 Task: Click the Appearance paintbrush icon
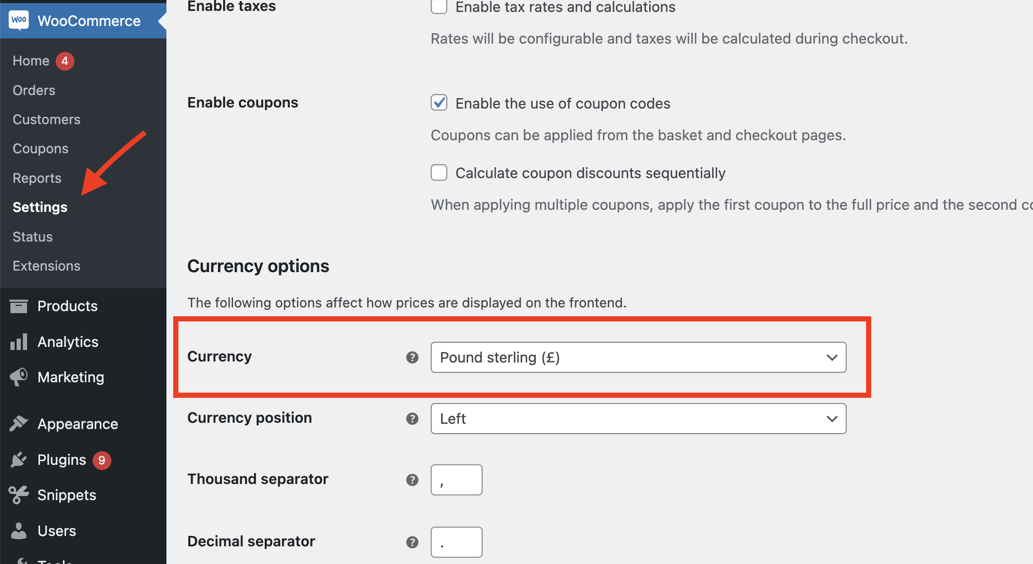tap(19, 424)
